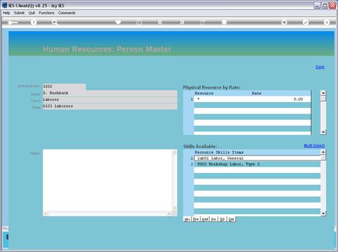Click the Add button under skills

tap(205, 219)
